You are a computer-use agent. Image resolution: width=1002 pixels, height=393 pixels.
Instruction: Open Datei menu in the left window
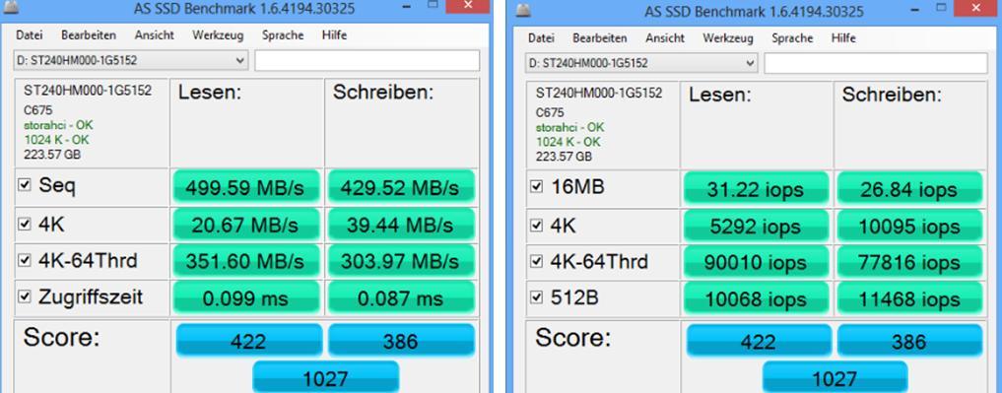tap(29, 35)
